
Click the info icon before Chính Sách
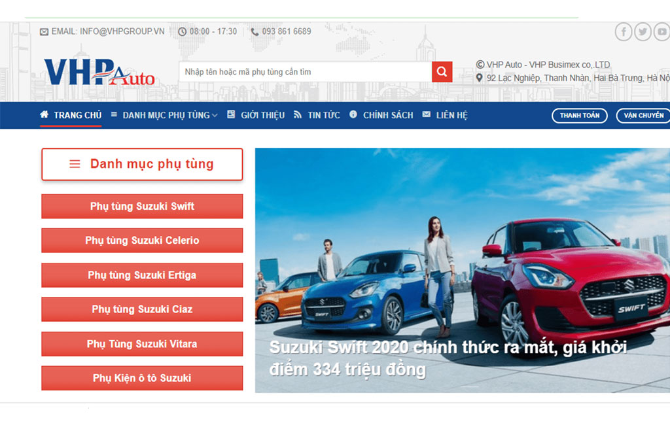(353, 114)
